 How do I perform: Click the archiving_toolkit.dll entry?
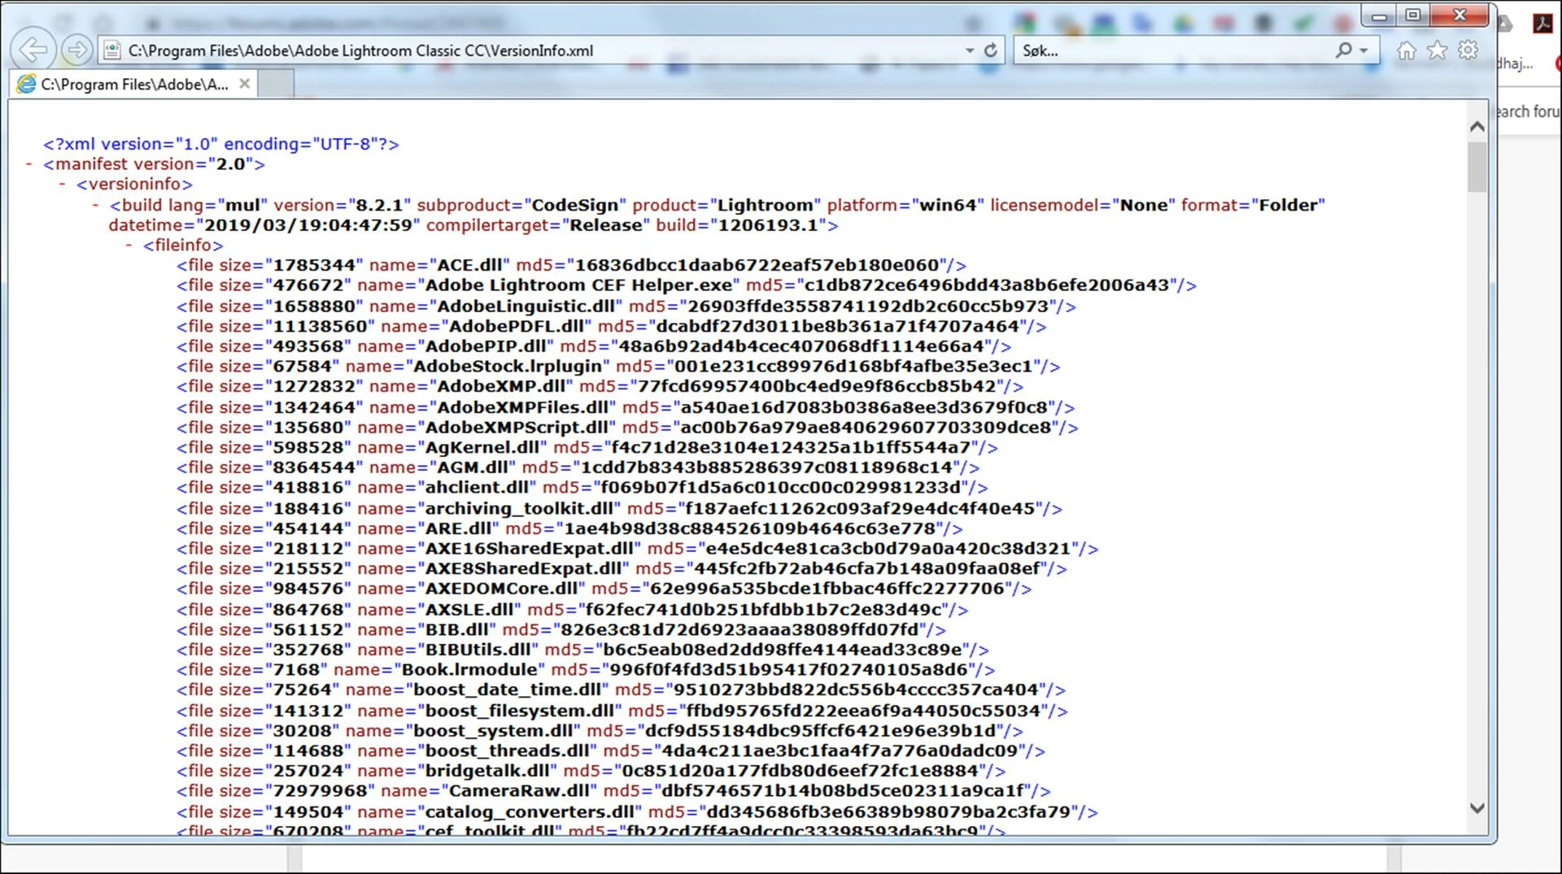620,509
